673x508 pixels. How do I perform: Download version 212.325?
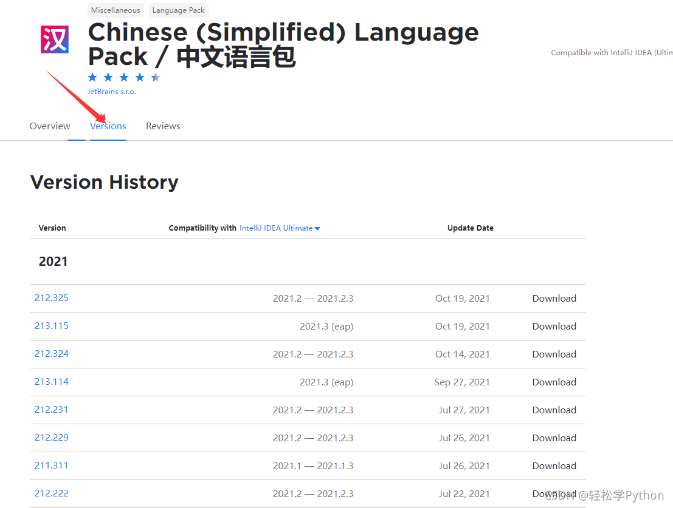(x=554, y=299)
